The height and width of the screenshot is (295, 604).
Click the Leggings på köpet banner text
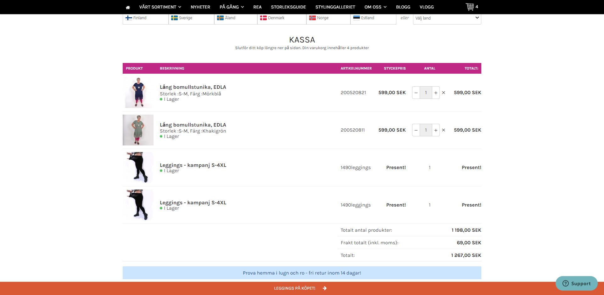(x=294, y=288)
